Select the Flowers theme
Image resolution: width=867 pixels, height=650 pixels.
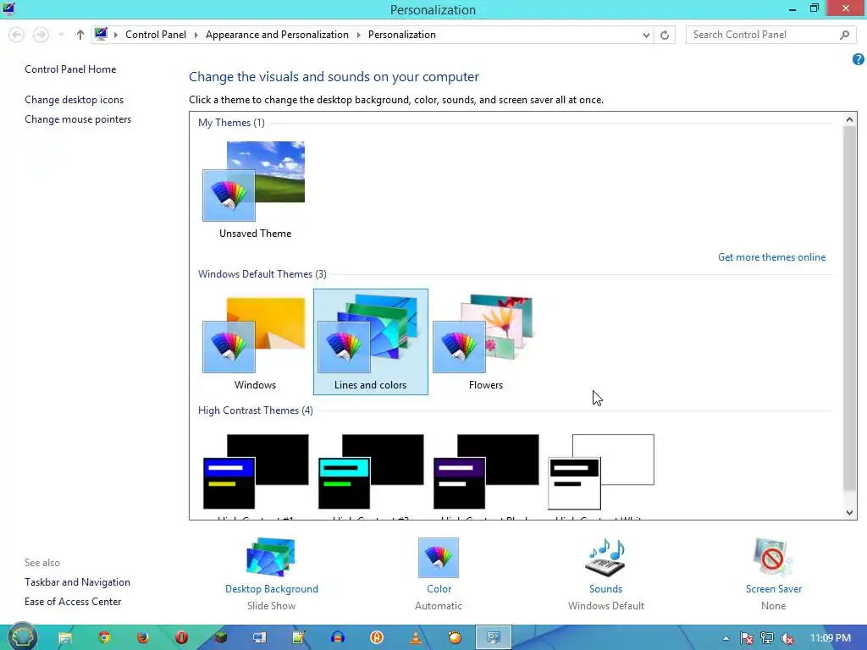click(x=485, y=342)
